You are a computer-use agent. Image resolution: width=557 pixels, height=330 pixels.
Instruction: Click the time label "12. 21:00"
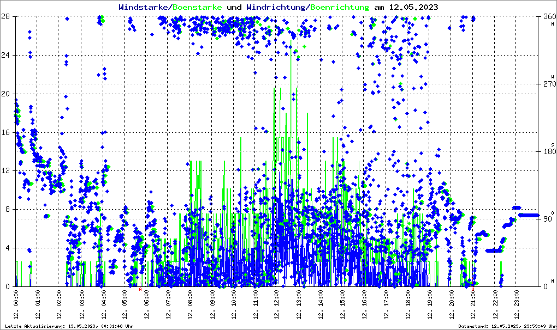click(473, 304)
